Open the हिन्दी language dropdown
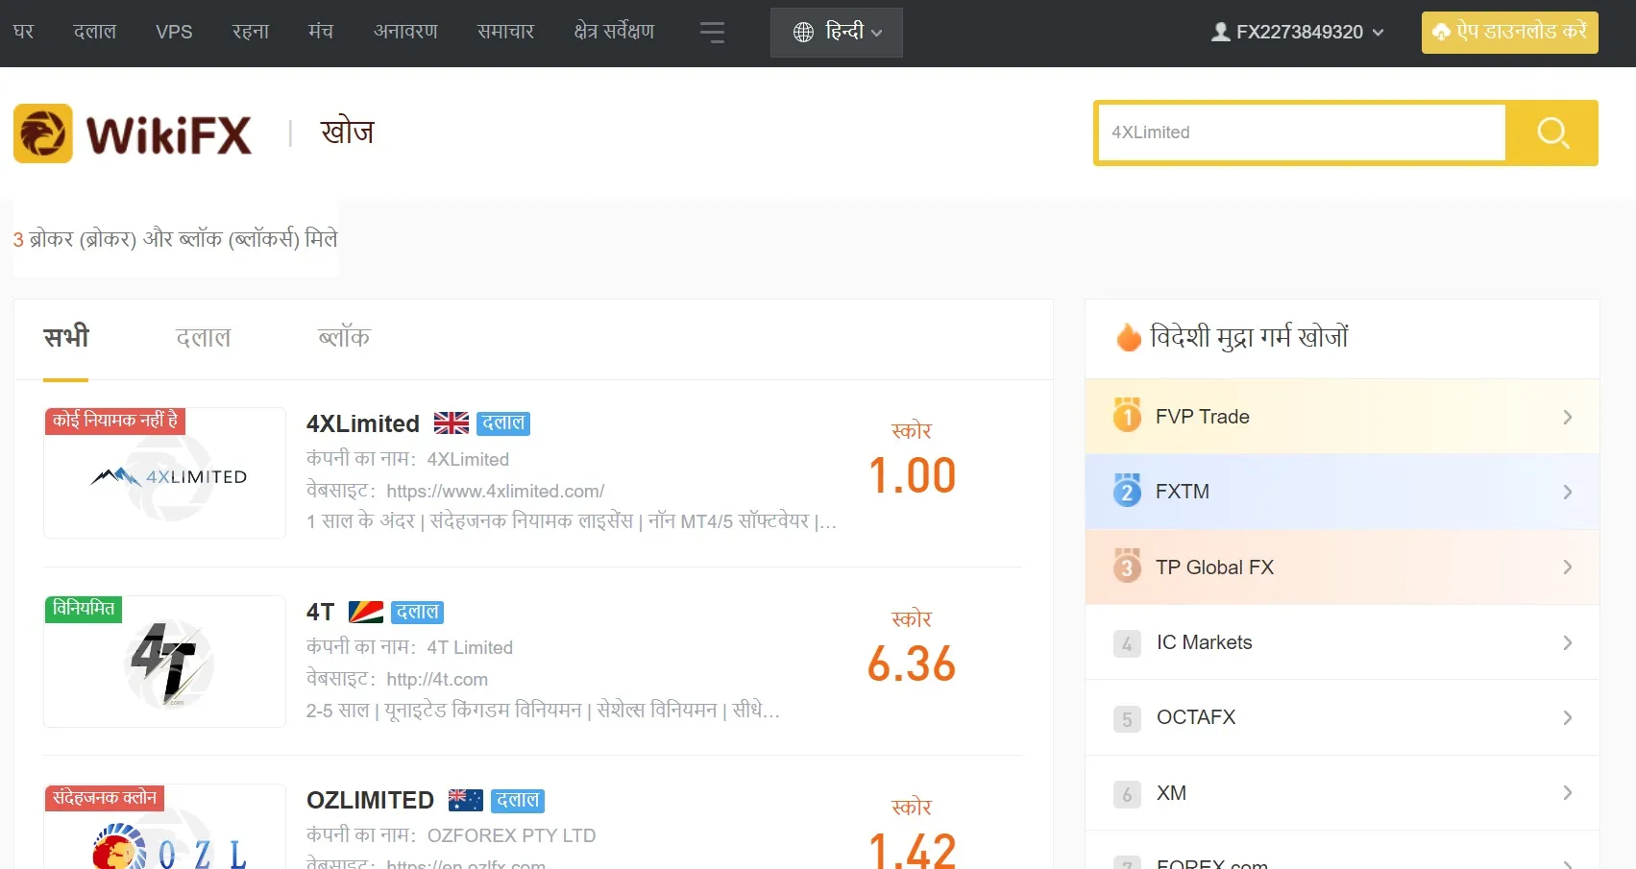Image resolution: width=1636 pixels, height=869 pixels. 837,33
